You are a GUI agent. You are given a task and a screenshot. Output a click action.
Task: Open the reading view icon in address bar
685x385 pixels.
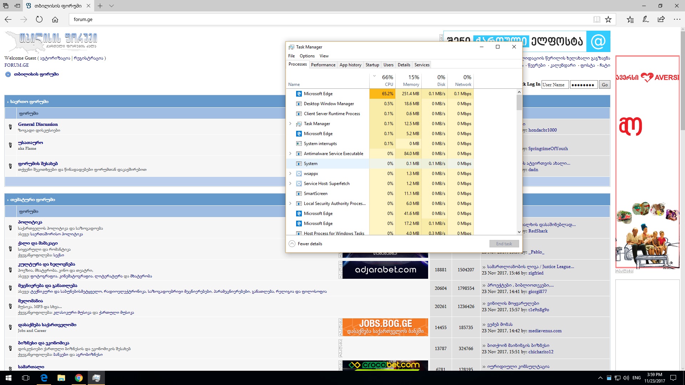[597, 20]
